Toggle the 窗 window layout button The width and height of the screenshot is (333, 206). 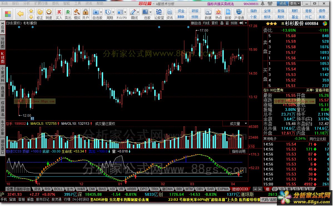click(x=227, y=23)
